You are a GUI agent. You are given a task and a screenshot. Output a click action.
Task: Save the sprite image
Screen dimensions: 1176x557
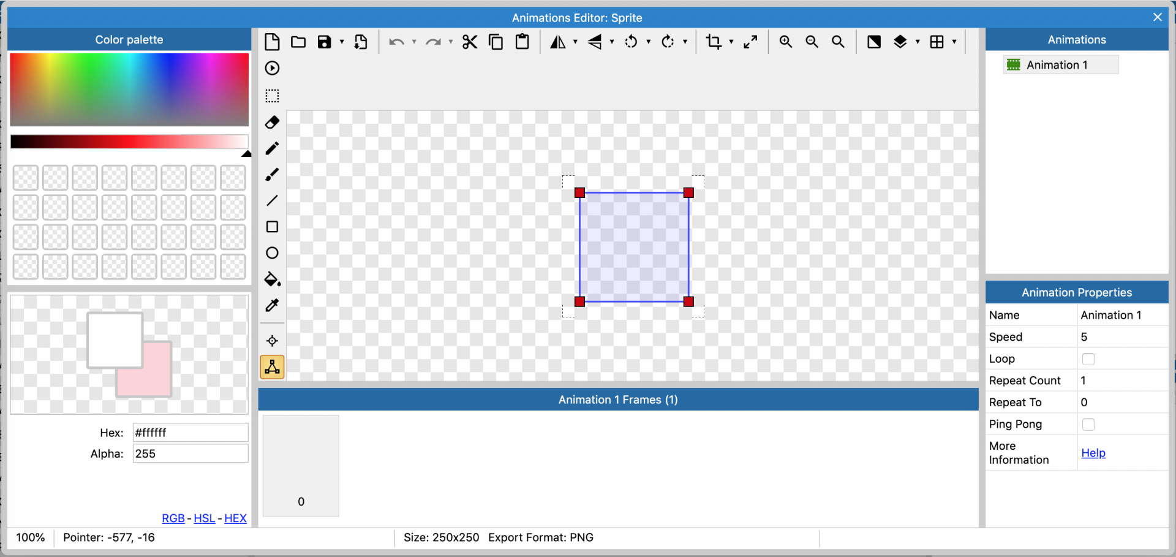click(324, 42)
